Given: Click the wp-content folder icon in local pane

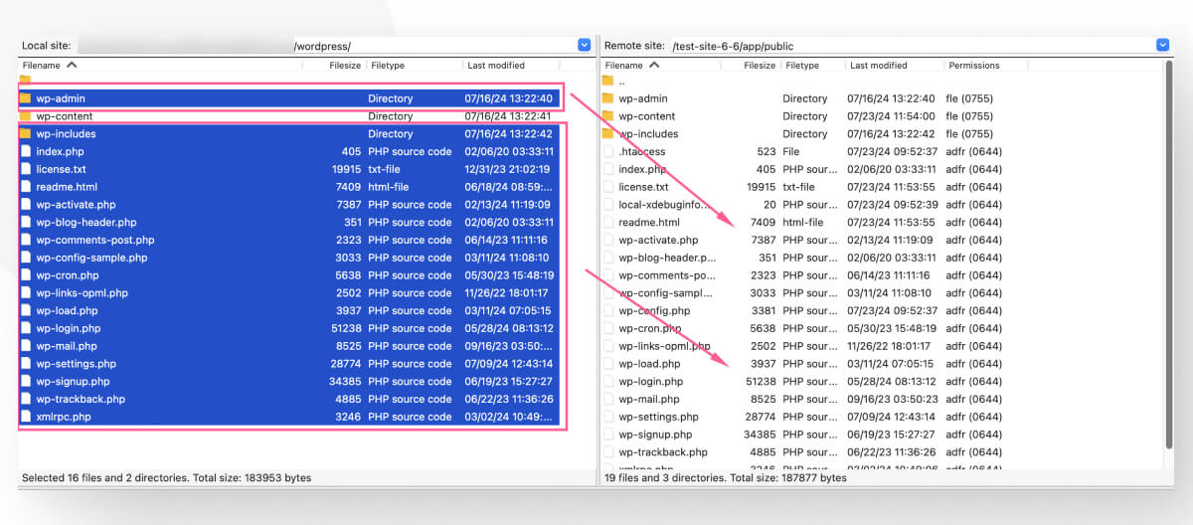Looking at the screenshot, I should click(x=26, y=116).
